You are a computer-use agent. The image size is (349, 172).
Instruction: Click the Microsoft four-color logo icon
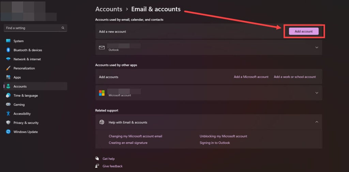click(102, 93)
